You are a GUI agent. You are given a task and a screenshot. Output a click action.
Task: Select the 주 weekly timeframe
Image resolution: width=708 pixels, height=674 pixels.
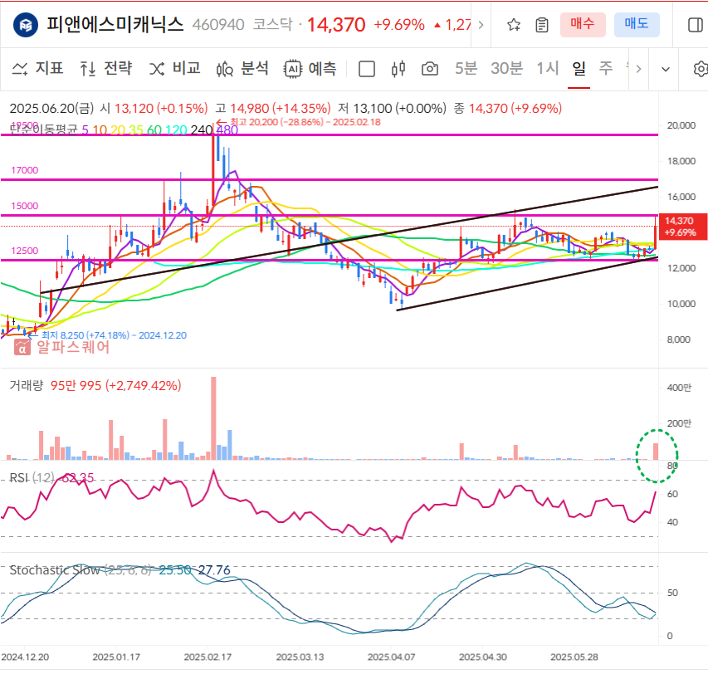click(x=606, y=69)
